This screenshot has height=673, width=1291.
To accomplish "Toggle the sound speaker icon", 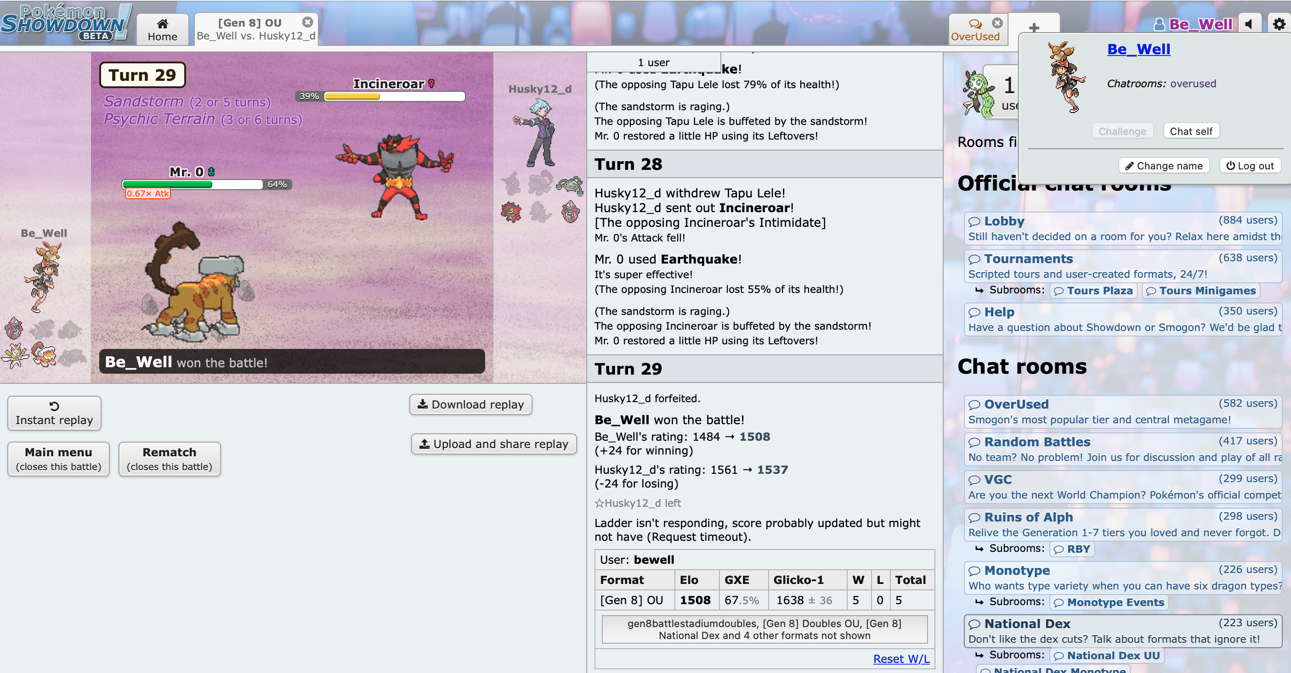I will tap(1249, 23).
